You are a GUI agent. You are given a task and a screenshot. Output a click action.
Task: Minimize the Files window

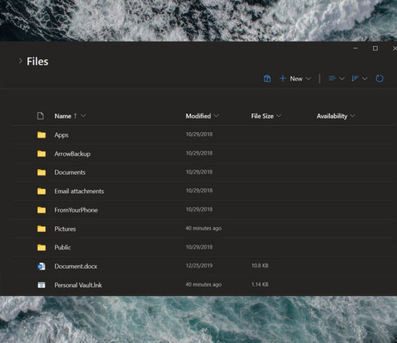[355, 48]
